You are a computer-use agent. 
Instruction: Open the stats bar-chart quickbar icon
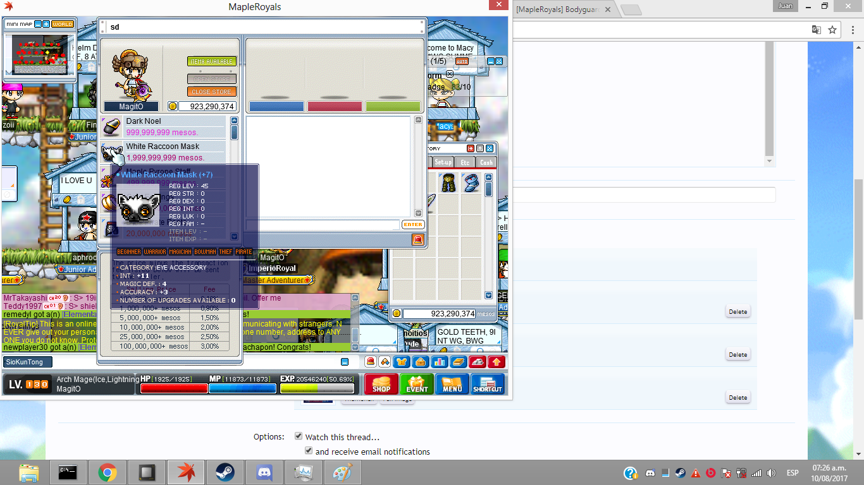click(440, 362)
